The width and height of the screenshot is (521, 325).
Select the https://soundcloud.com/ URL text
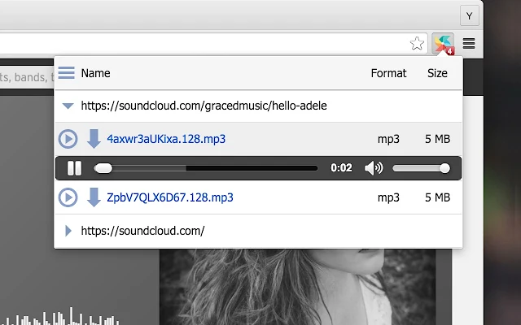(x=143, y=231)
